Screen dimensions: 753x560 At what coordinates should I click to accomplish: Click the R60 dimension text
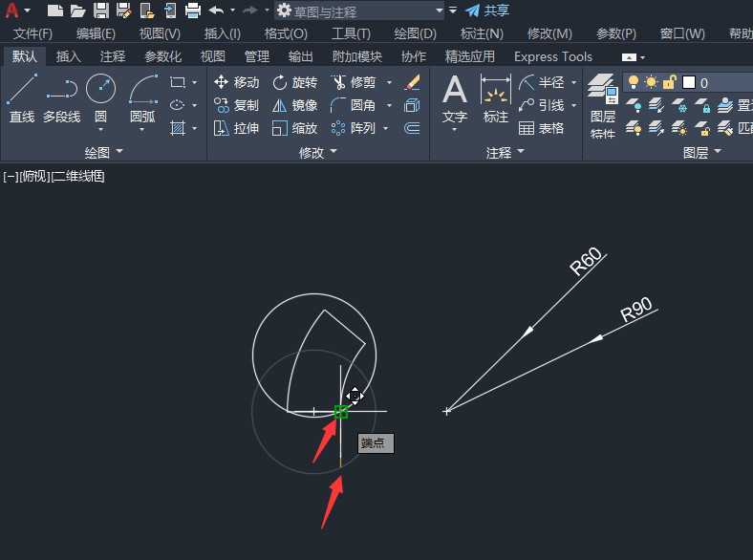586,261
